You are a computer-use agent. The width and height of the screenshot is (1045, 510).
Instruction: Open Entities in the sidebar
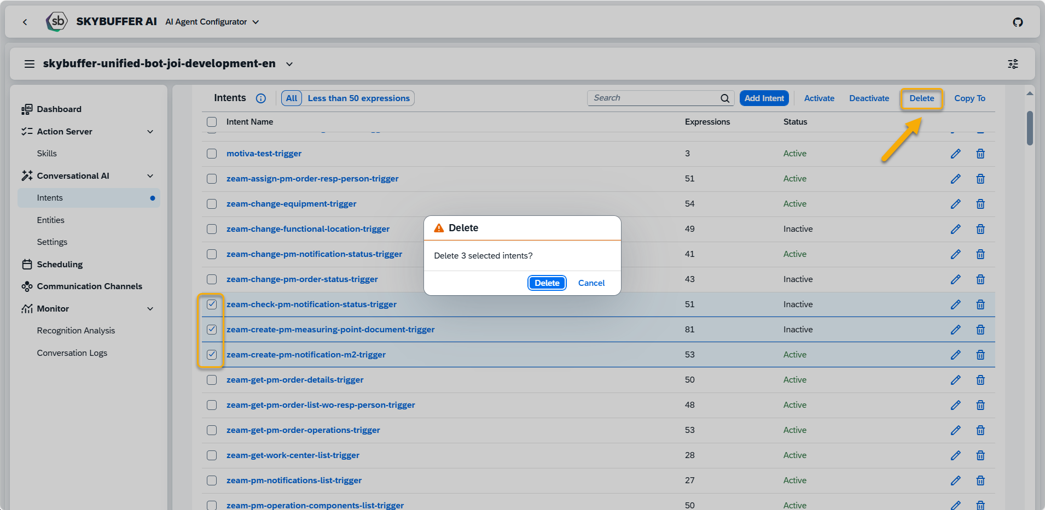pyautogui.click(x=51, y=220)
